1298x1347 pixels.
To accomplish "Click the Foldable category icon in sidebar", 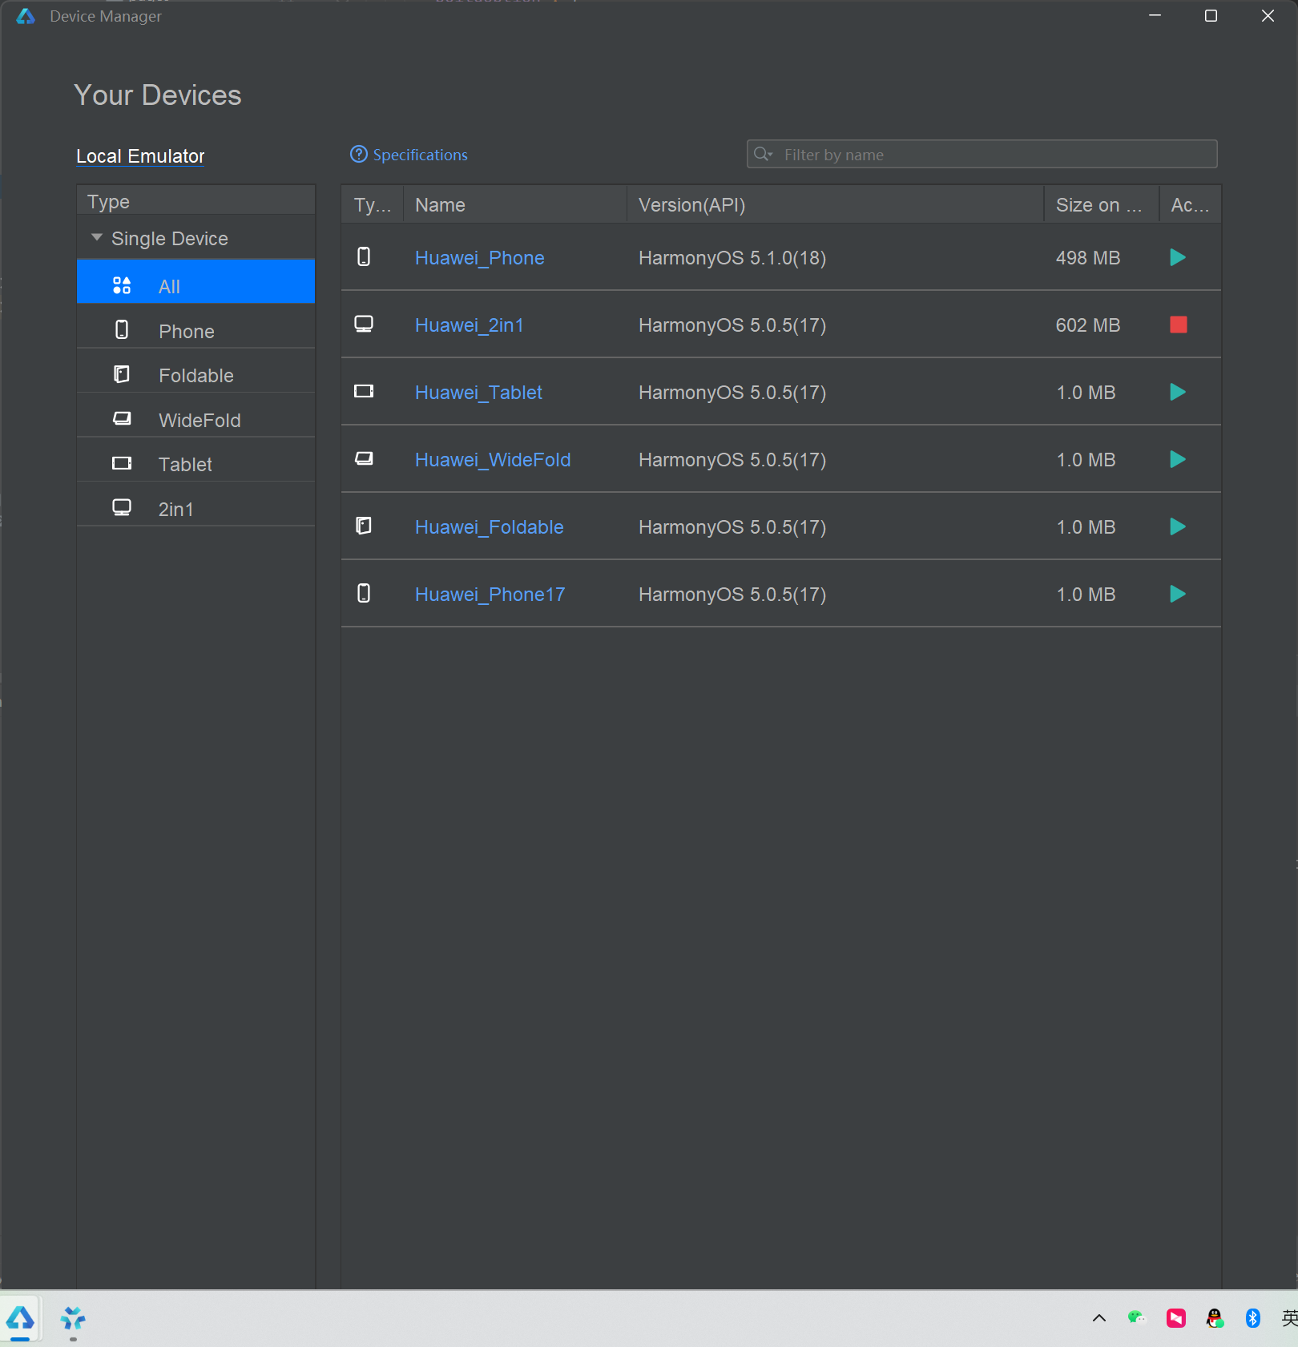I will (x=122, y=374).
